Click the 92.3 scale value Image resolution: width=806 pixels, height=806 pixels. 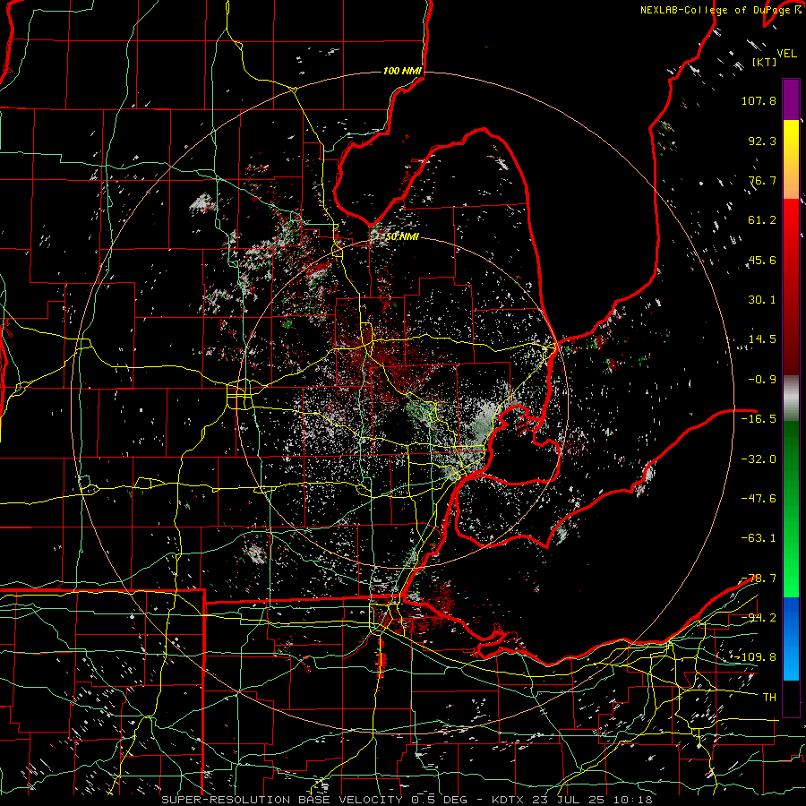tap(762, 141)
